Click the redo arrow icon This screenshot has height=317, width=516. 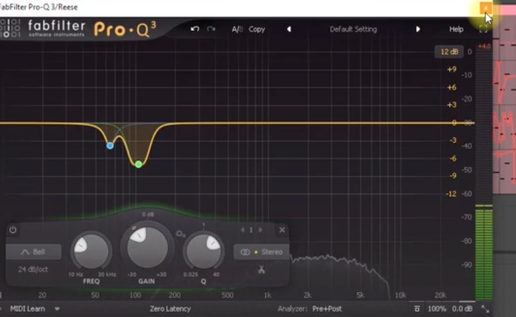(211, 30)
